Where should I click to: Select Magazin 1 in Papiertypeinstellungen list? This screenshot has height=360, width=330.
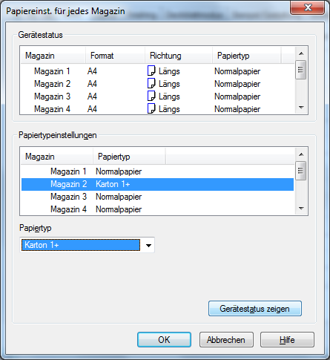point(157,171)
